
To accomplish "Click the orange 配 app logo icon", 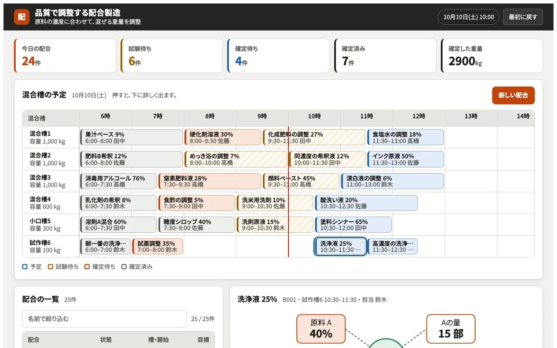I will click(22, 17).
